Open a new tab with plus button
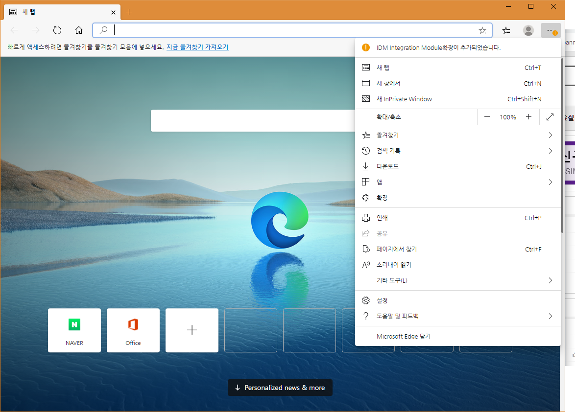 point(129,12)
